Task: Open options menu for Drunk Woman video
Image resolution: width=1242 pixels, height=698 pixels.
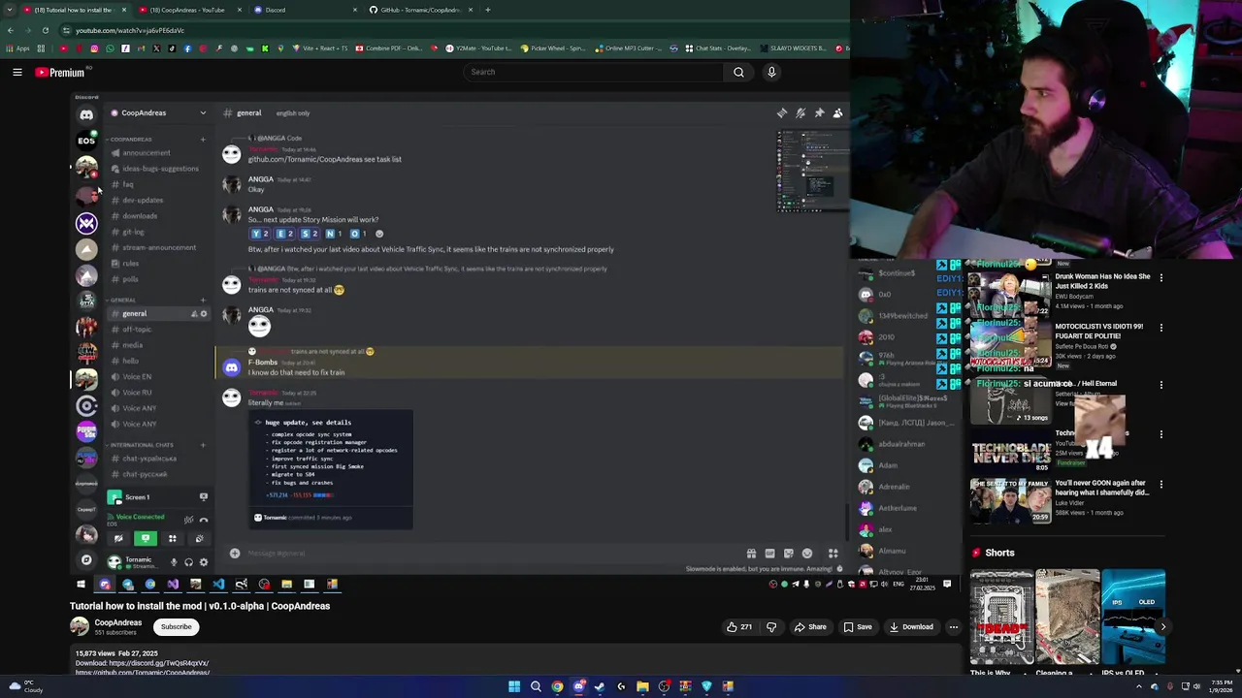Action: point(1160,278)
